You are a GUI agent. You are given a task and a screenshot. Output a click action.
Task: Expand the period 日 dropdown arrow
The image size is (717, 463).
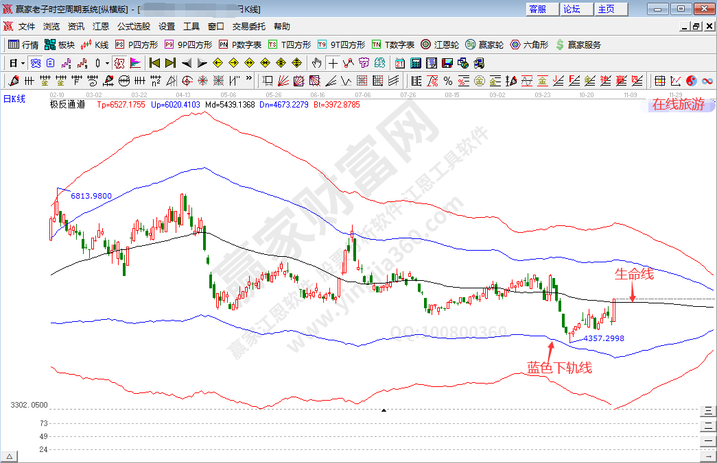coord(23,63)
